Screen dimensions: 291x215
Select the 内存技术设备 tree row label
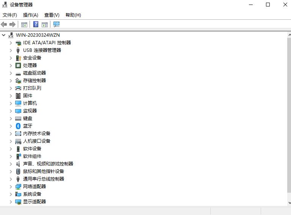click(x=37, y=134)
